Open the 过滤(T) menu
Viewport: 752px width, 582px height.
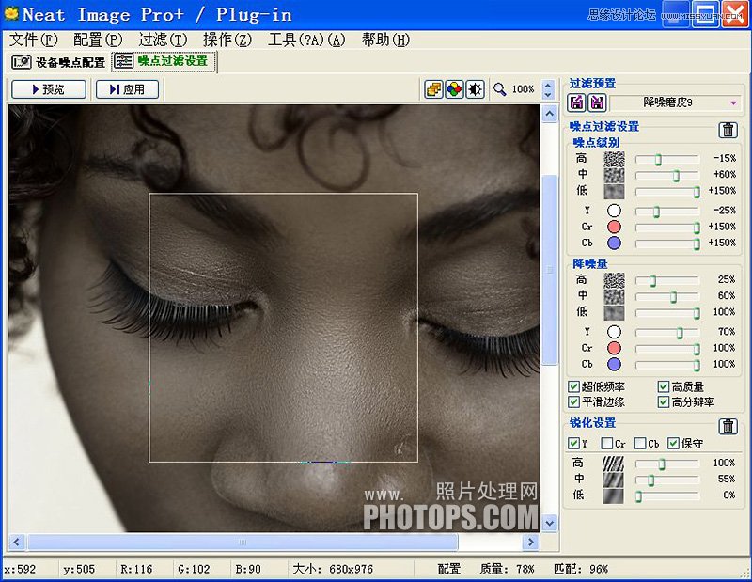point(163,39)
